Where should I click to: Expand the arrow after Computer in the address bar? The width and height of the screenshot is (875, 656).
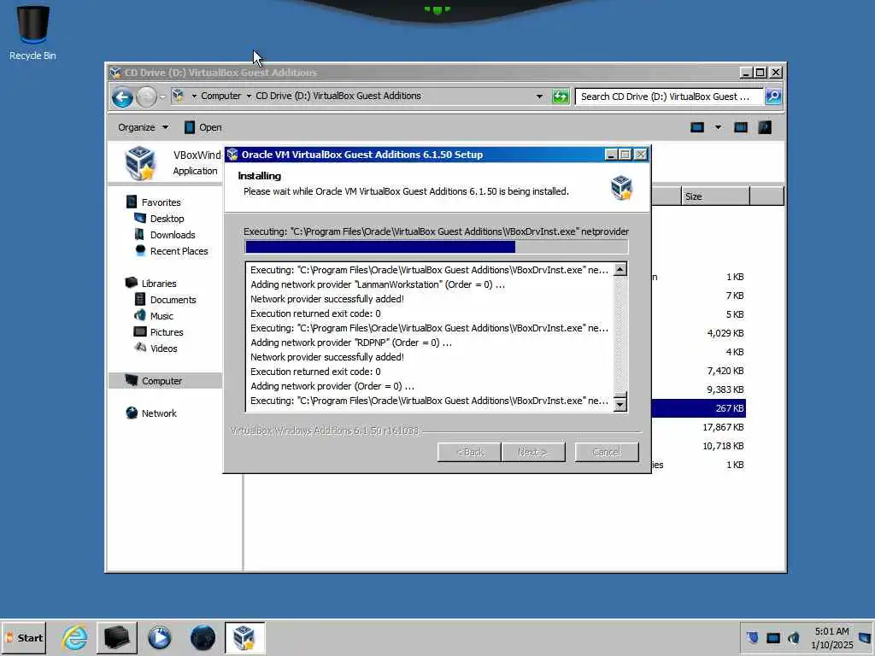click(249, 96)
